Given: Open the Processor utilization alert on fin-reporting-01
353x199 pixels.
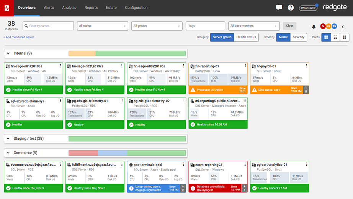Looking at the screenshot, I should click(218, 90).
